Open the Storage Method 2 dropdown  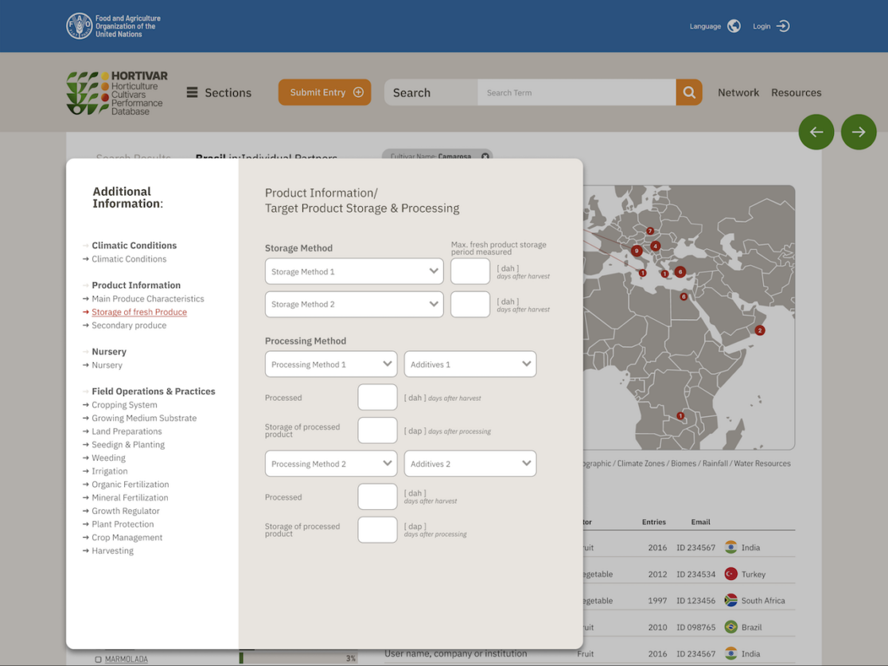(x=354, y=304)
